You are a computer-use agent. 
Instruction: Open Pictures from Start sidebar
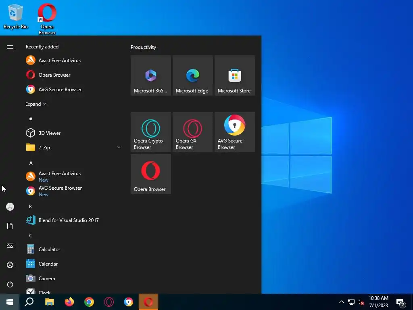tap(10, 245)
